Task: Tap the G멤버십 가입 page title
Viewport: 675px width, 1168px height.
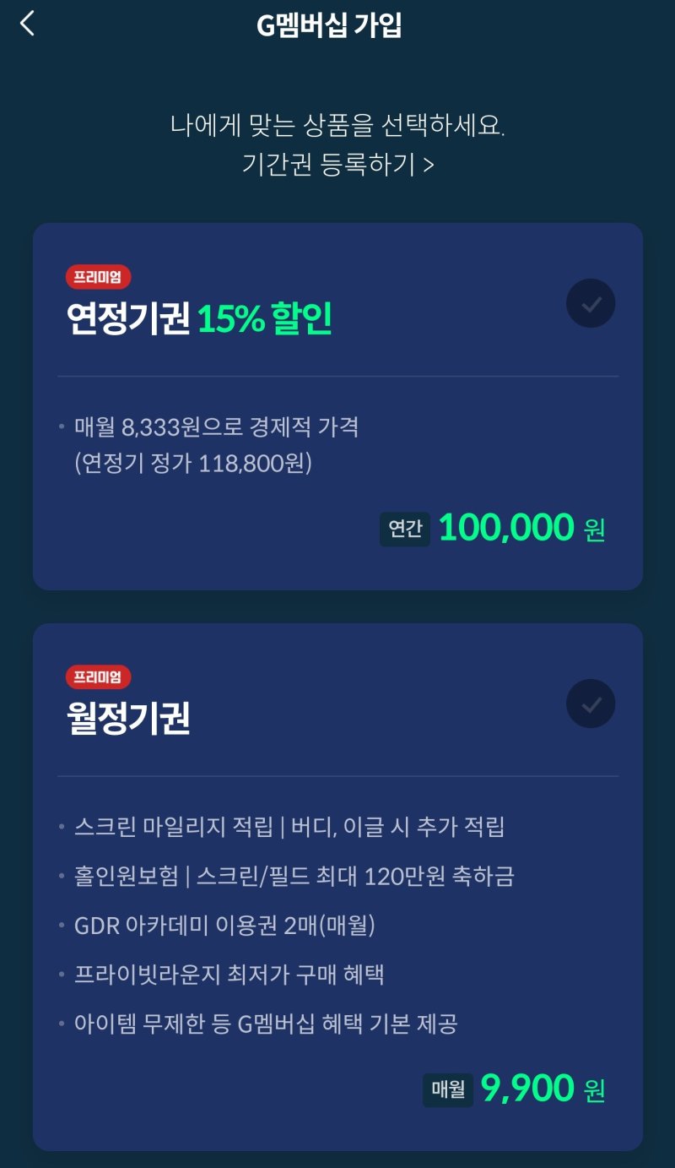Action: pyautogui.click(x=329, y=25)
